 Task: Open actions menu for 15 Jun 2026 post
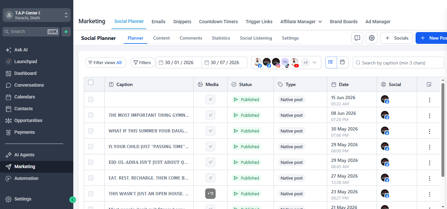pyautogui.click(x=429, y=100)
